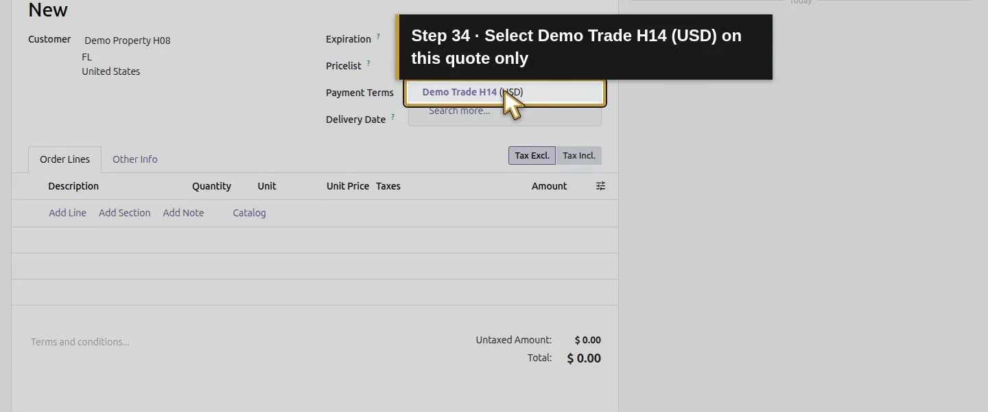Show Delivery Date help tooltip icon
The image size is (988, 412).
coord(392,117)
